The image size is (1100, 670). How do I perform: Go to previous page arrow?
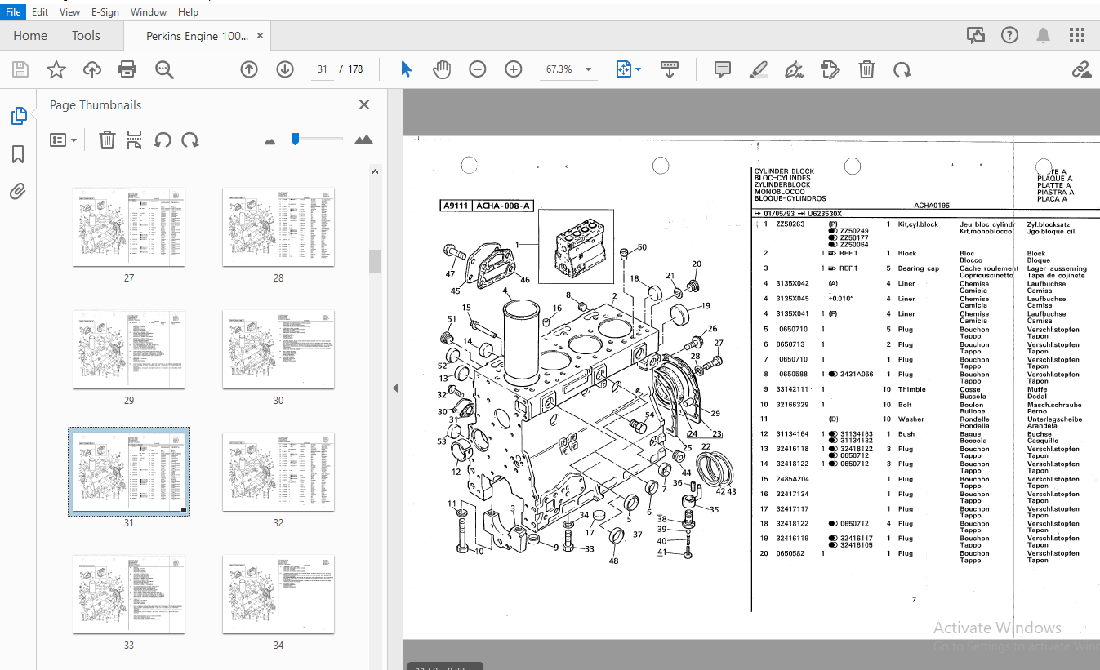click(x=249, y=69)
